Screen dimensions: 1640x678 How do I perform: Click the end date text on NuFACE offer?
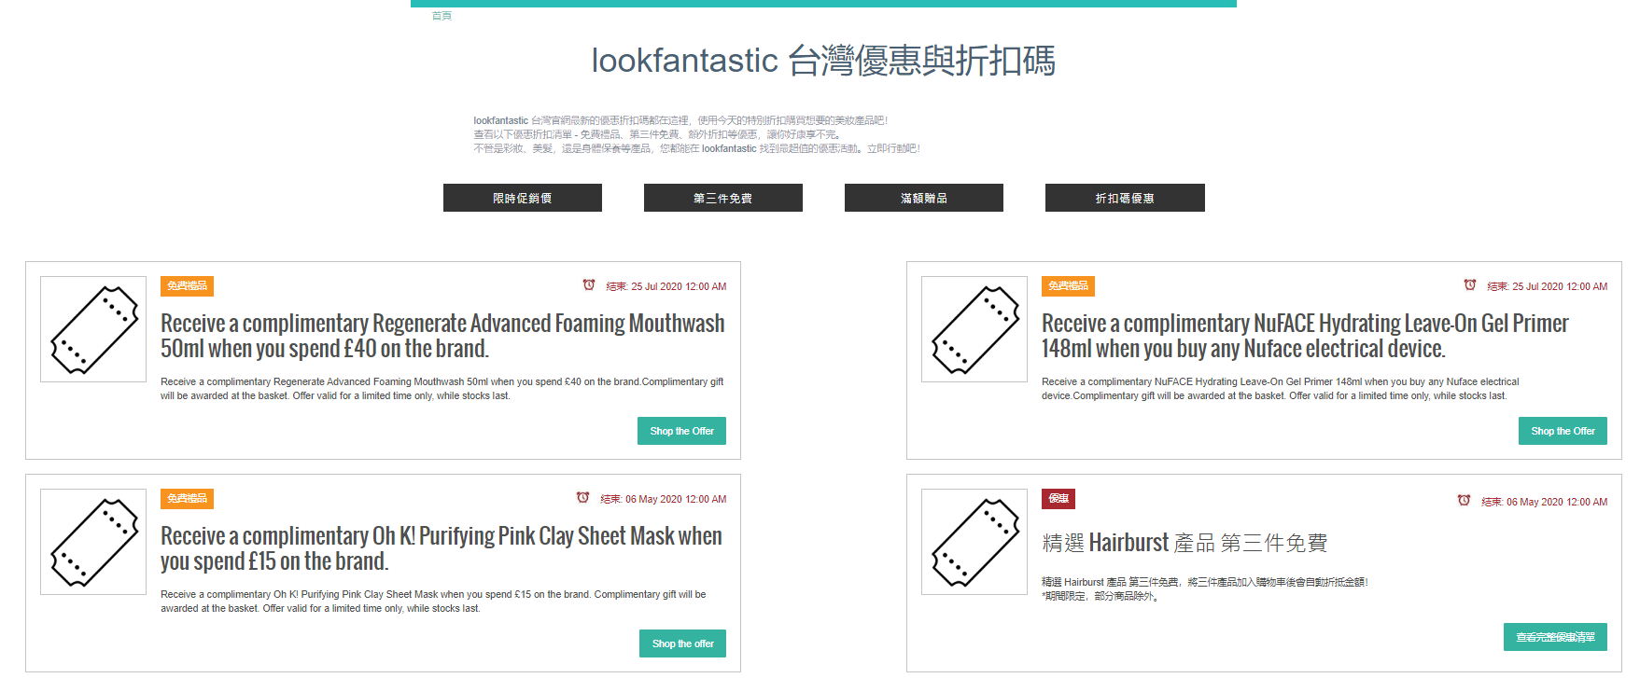click(x=1548, y=287)
